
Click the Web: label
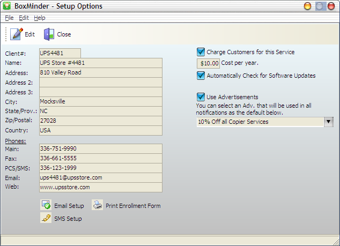(12, 187)
